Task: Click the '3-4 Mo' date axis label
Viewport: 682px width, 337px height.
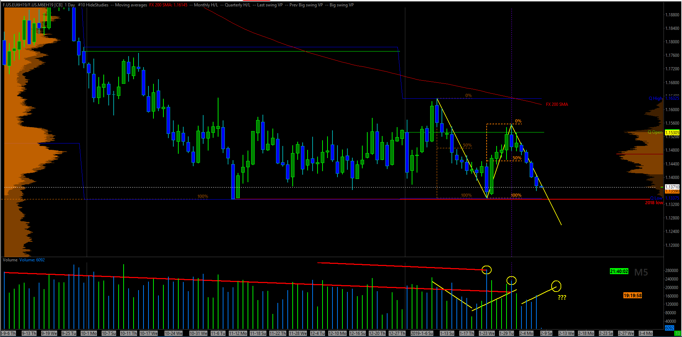Action: point(645,333)
